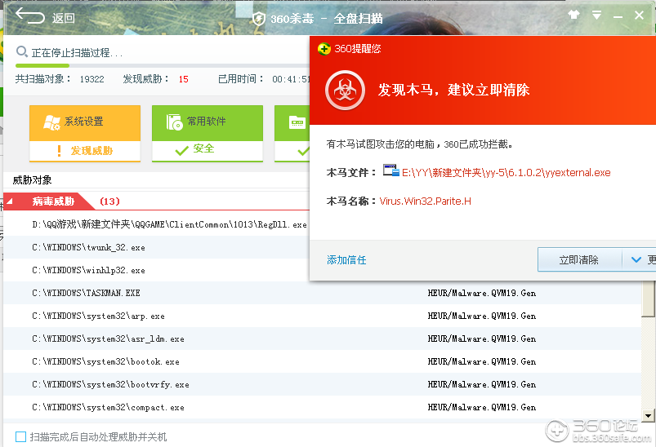Open the title bar main menu dropdown arrow

[597, 15]
